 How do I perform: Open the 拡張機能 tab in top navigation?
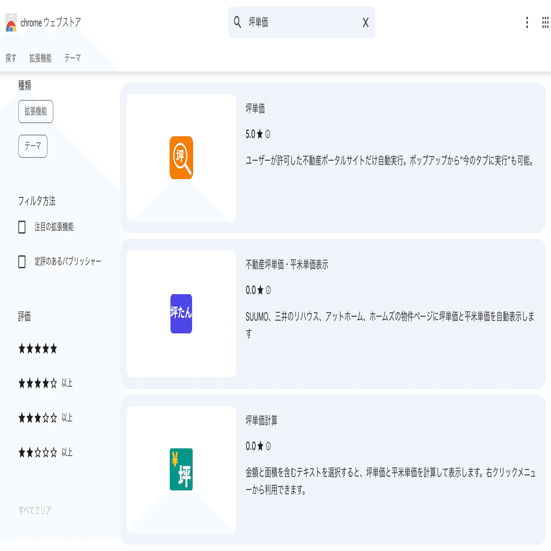[40, 58]
